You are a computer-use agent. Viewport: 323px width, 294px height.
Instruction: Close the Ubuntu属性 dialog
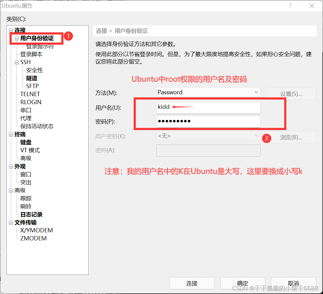click(312, 6)
